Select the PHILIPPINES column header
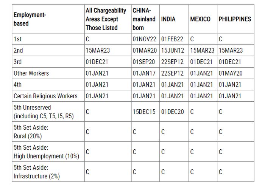 click(x=235, y=19)
